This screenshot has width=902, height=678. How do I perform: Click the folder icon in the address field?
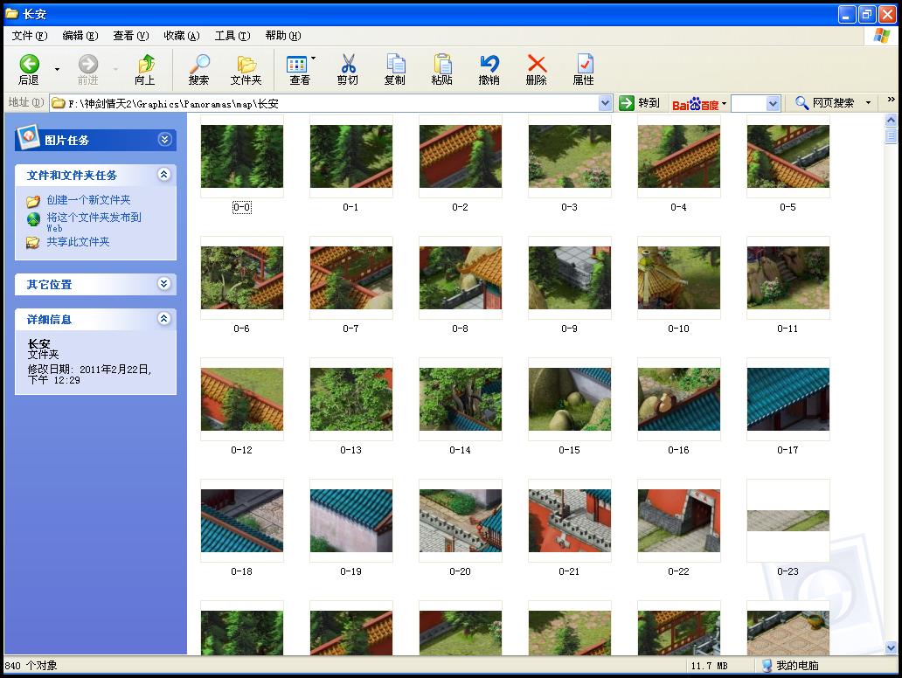pyautogui.click(x=58, y=103)
